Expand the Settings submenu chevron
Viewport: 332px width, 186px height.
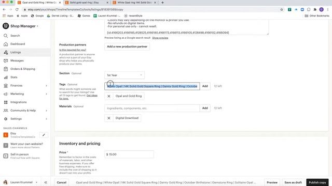click(46, 119)
